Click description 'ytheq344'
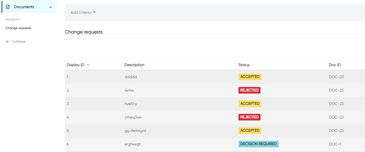Viewport: 365px width, 152px height. click(133, 117)
